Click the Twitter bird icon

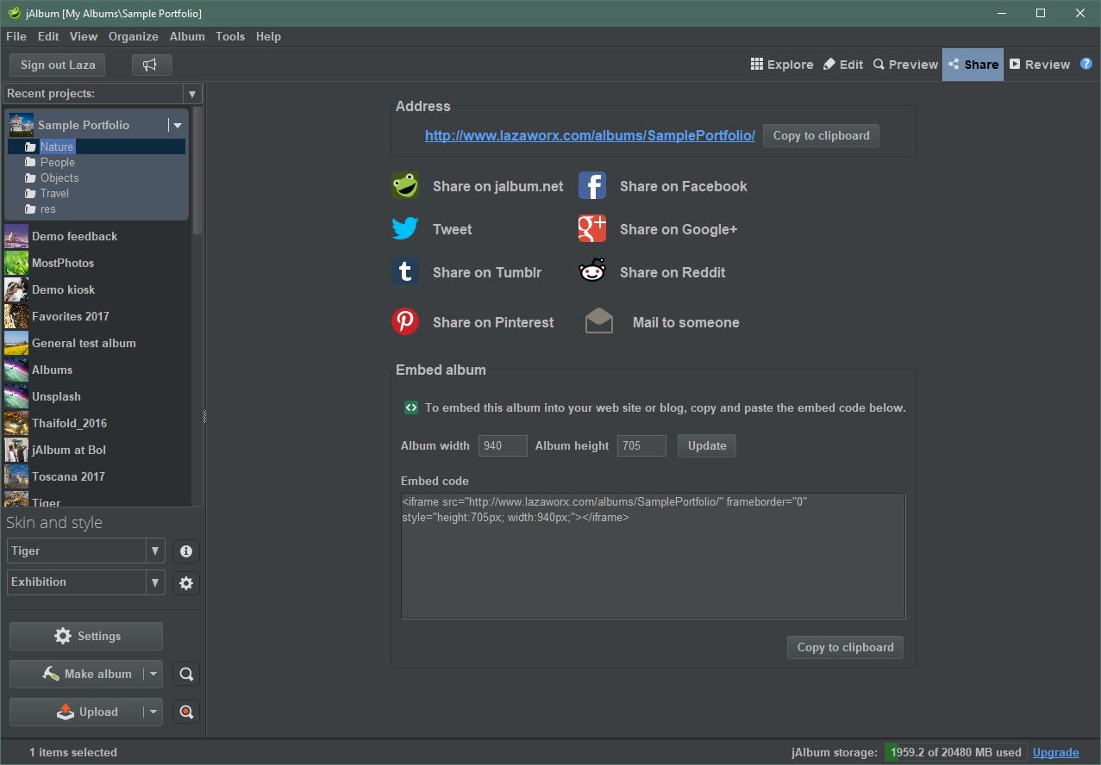pyautogui.click(x=405, y=229)
